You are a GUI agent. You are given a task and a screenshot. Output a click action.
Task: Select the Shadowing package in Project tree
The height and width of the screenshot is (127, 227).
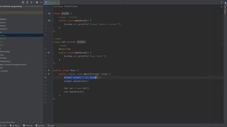click(5, 61)
